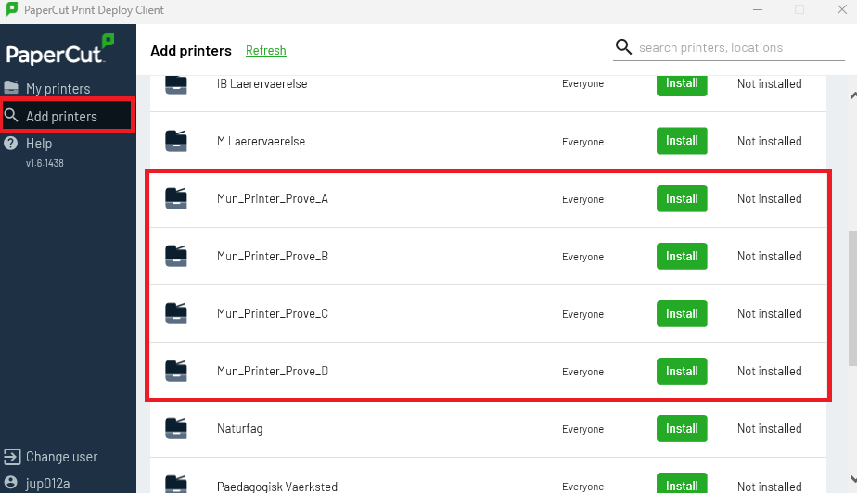Click printer icon for Paedagogisk Vaerksted
857x493 pixels.
(x=176, y=484)
